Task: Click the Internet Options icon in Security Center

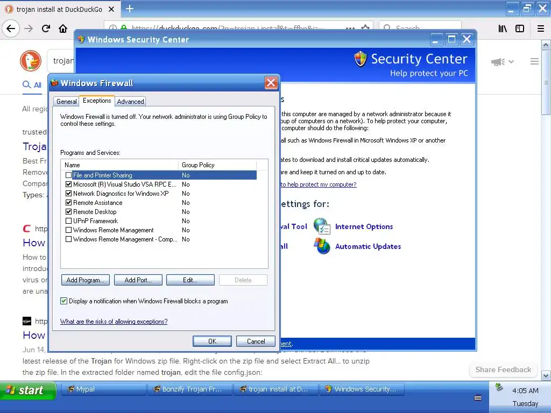Action: click(322, 226)
